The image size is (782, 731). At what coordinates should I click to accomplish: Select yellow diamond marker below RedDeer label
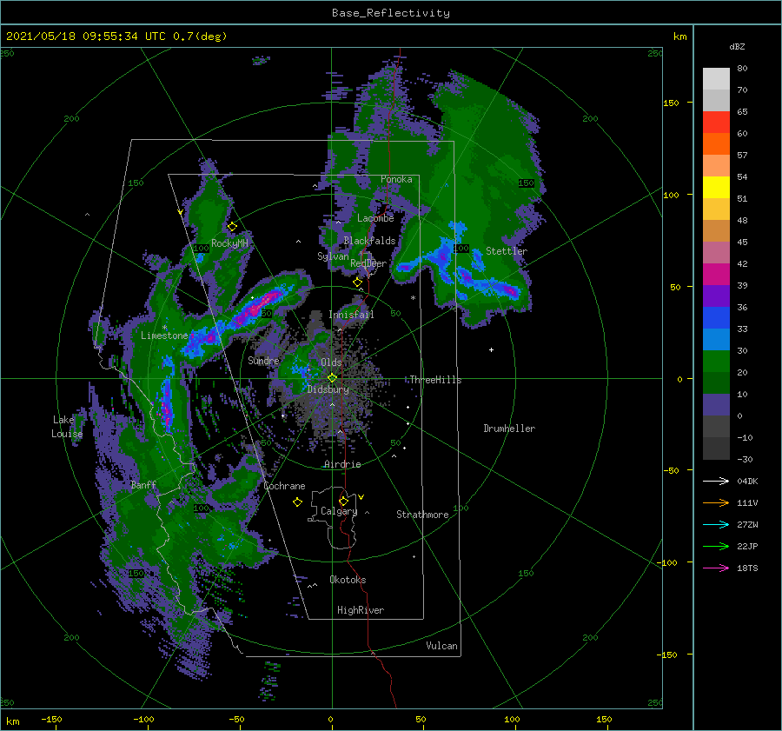(357, 282)
